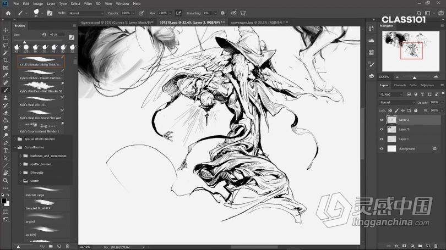Open the brush Mode dropdown
Screen dimensions: 446x250
point(86,13)
